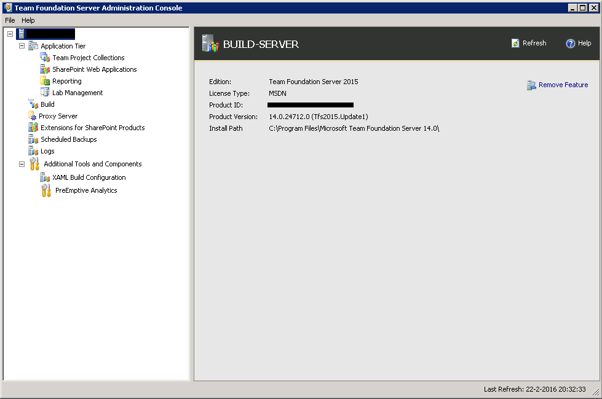
Task: Click the BUILD-SERVER header server icon
Action: pos(210,44)
